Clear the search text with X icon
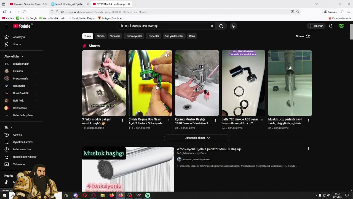Viewport: 353px width, 199px height. click(x=212, y=26)
